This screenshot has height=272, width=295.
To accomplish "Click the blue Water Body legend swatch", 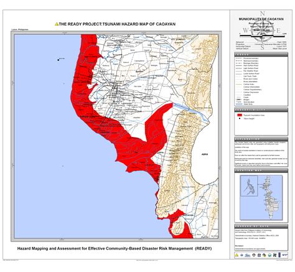I will pyautogui.click(x=238, y=104).
